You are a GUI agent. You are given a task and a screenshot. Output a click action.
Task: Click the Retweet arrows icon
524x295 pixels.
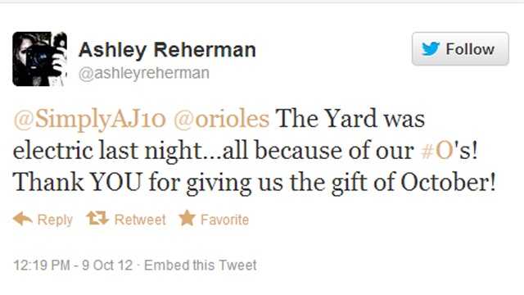click(97, 218)
